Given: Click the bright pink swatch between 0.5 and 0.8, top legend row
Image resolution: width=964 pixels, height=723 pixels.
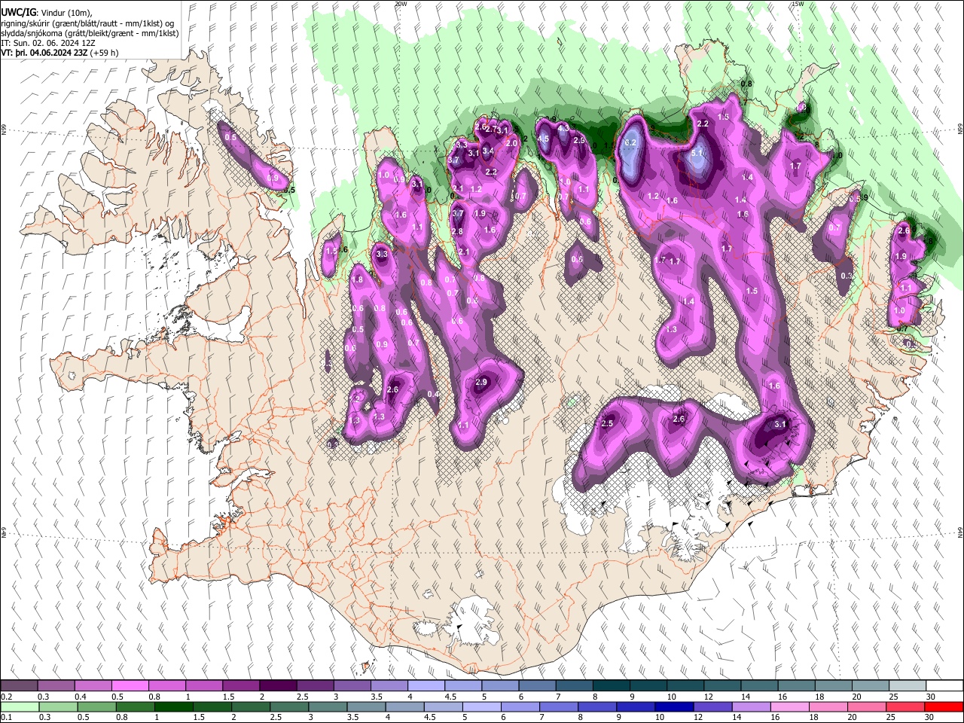Looking at the screenshot, I should (x=130, y=686).
